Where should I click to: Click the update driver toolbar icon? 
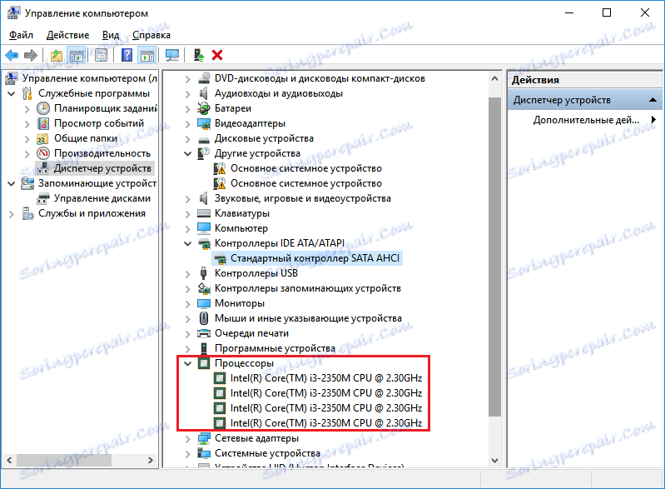pos(199,55)
